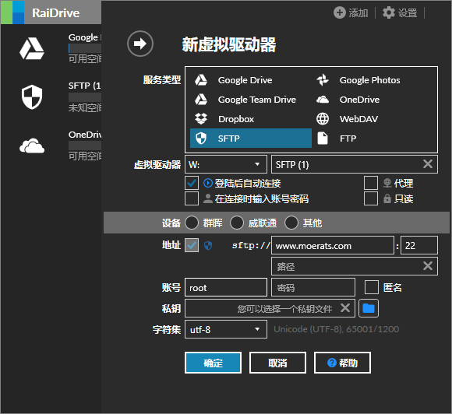Click the WebDAV globe icon
The height and width of the screenshot is (414, 452).
coord(323,118)
